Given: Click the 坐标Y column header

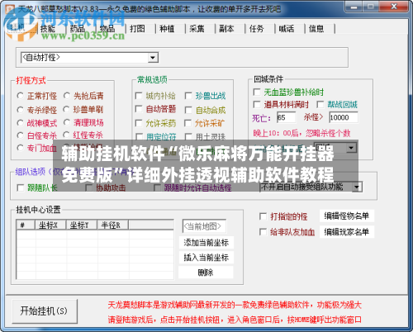Looking at the screenshot, I should pyautogui.click(x=82, y=225).
